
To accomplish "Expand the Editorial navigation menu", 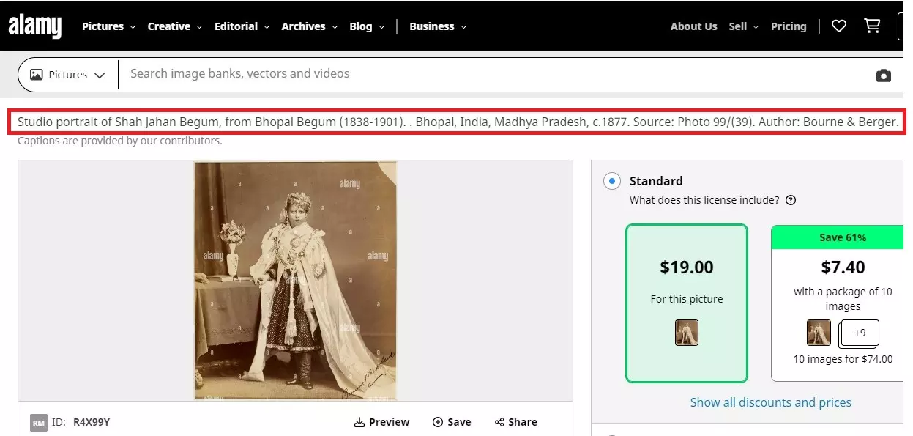I will 242,26.
